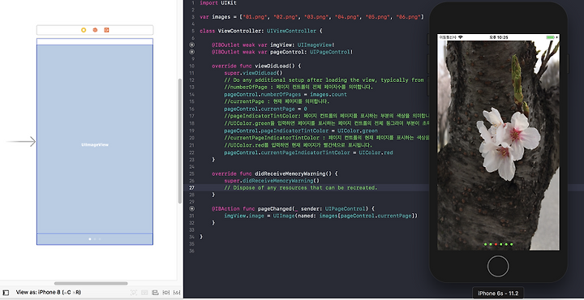This screenshot has height=300, width=584.
Task: Click the Wi-Fi icon in simulator status bar
Action: tap(461, 37)
